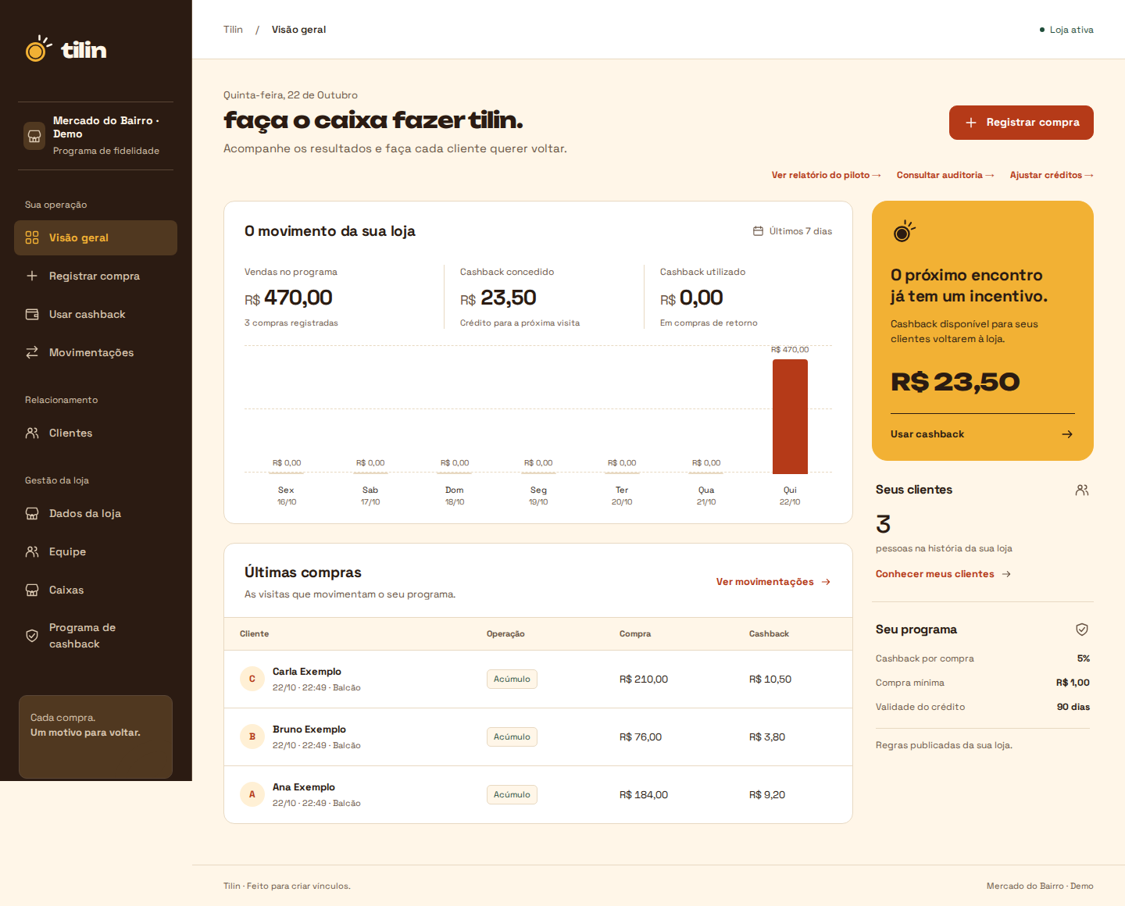Click Conhecer meus clientes link

944,574
